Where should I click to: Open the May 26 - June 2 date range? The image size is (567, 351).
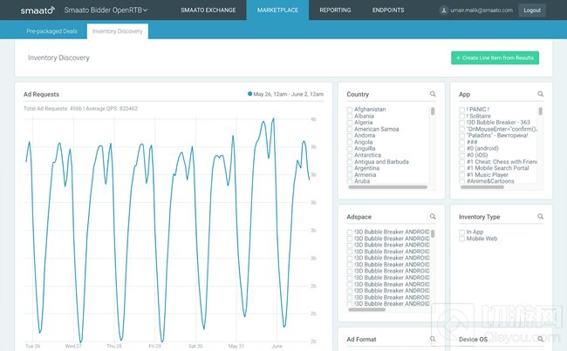(x=289, y=94)
